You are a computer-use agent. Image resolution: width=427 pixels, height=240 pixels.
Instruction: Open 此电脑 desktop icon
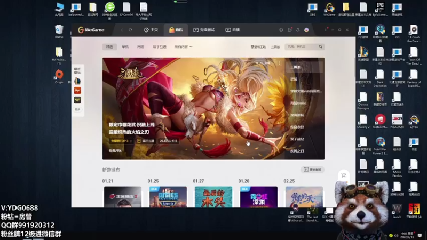pyautogui.click(x=59, y=9)
